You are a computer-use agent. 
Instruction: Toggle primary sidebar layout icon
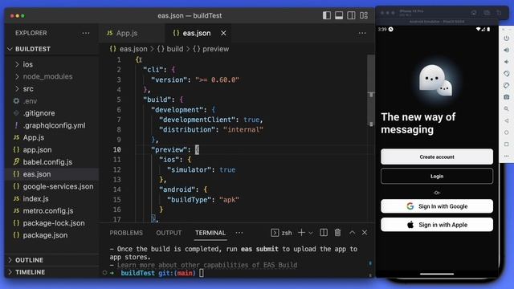pyautogui.click(x=327, y=15)
